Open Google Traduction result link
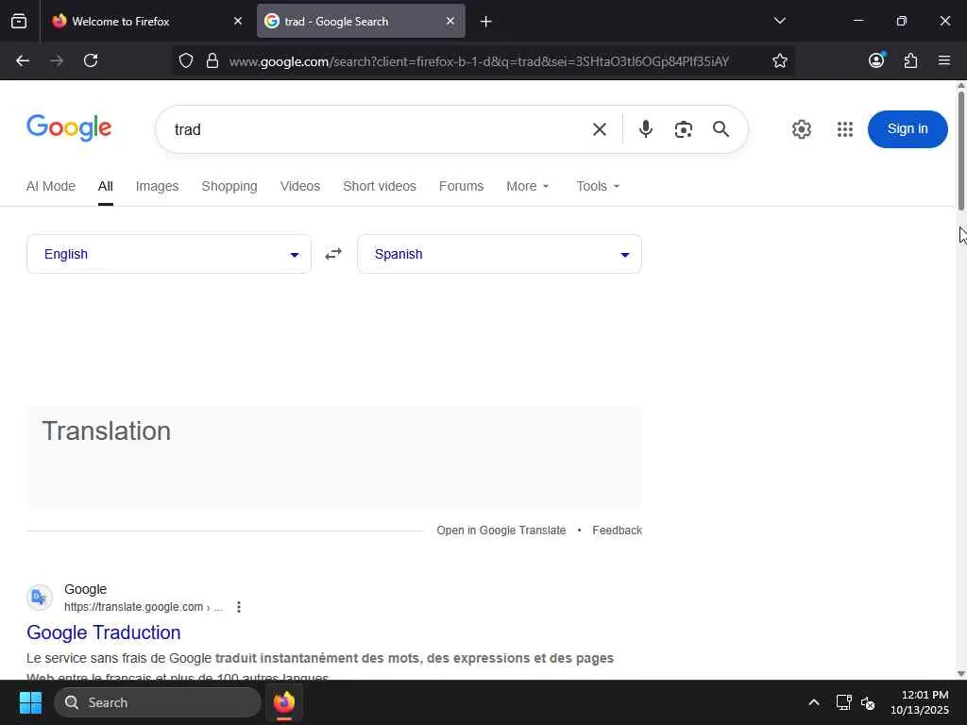 pyautogui.click(x=104, y=632)
